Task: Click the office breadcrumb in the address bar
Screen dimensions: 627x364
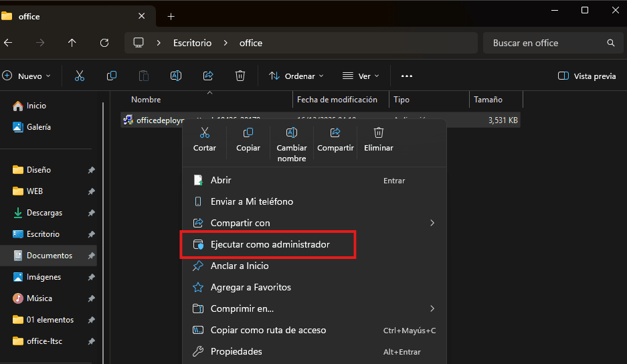Action: click(x=251, y=43)
